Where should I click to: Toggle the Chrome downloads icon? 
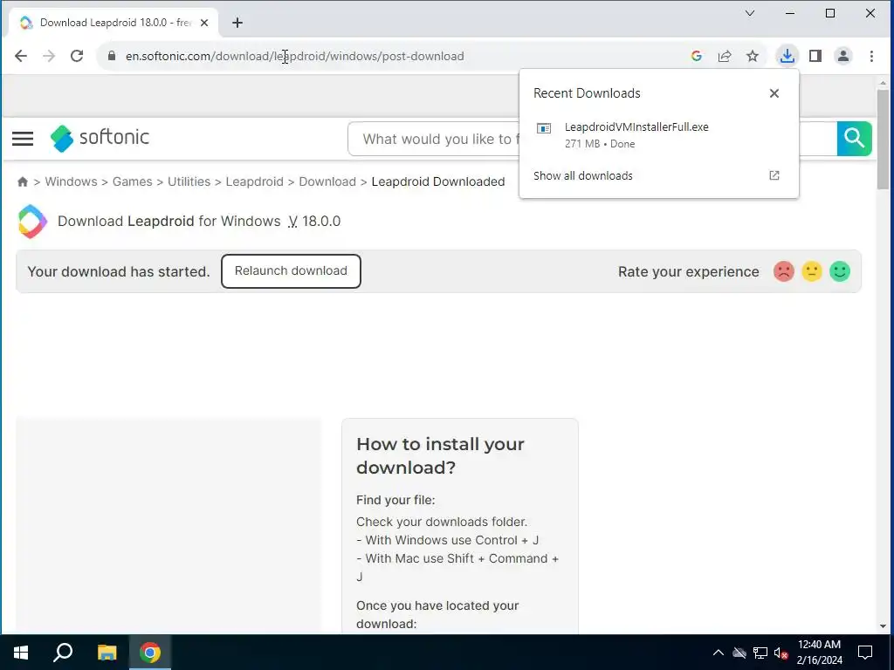[x=787, y=56]
